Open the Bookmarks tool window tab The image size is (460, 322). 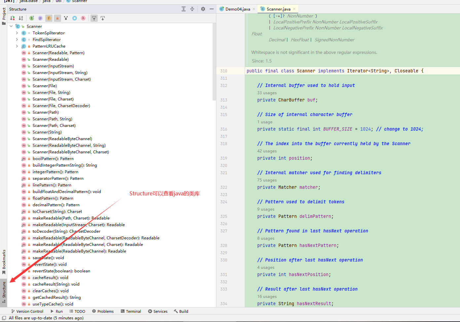[4, 262]
